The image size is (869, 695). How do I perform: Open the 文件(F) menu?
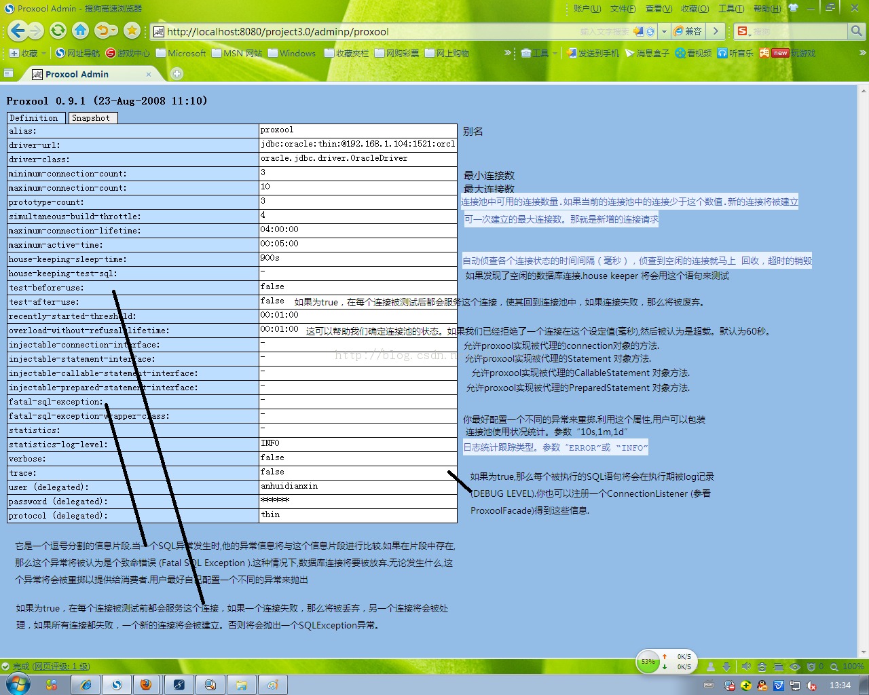coord(623,9)
